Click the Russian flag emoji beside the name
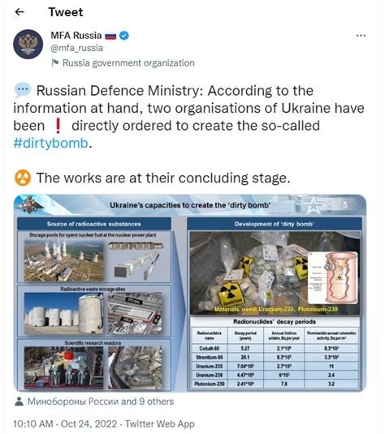Screen dimensions: 385x434 (x=110, y=36)
